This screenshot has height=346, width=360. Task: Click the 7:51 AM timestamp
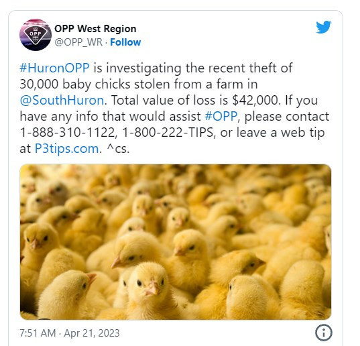pos(38,333)
